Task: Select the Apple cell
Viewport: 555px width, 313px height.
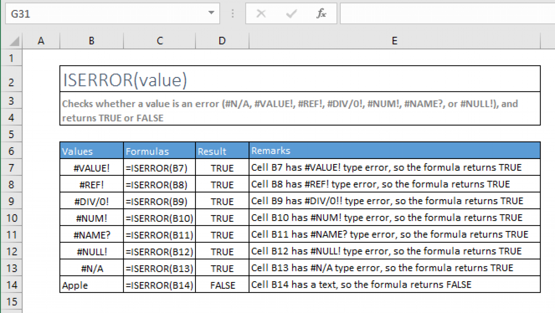Action: 91,285
